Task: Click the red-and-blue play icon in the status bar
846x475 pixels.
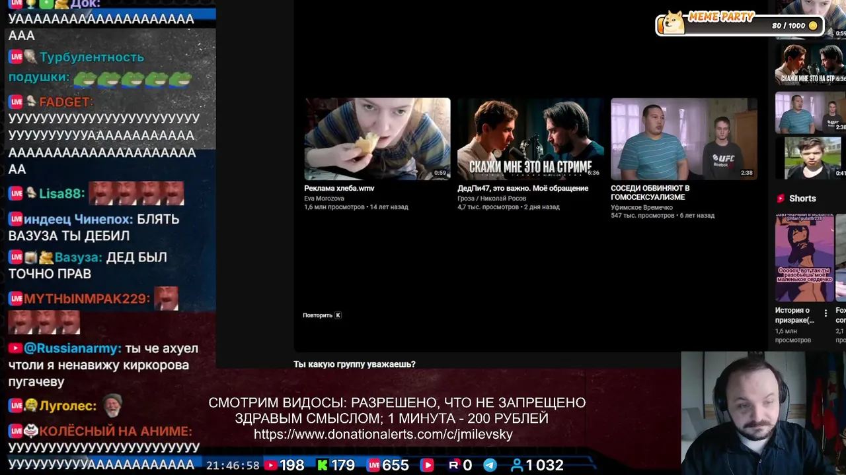Action: coord(427,466)
